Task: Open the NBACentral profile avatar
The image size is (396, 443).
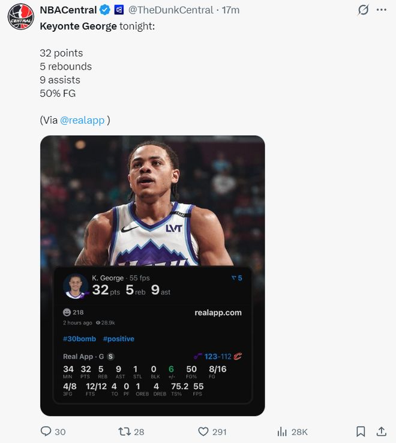Action: (x=20, y=16)
